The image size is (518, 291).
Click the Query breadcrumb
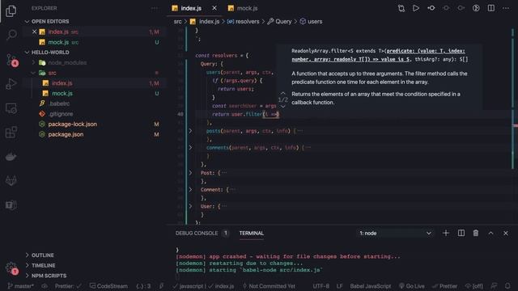point(279,22)
